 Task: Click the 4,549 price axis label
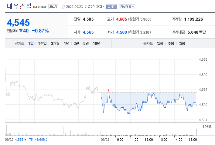click(x=203, y=105)
